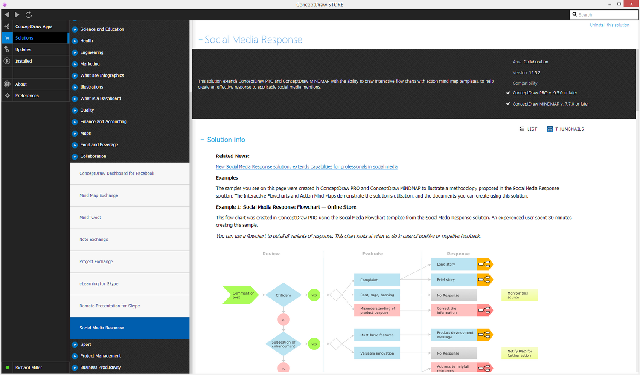Screen dimensions: 640x375
Task: Click the Installed download icon
Action: pos(7,61)
